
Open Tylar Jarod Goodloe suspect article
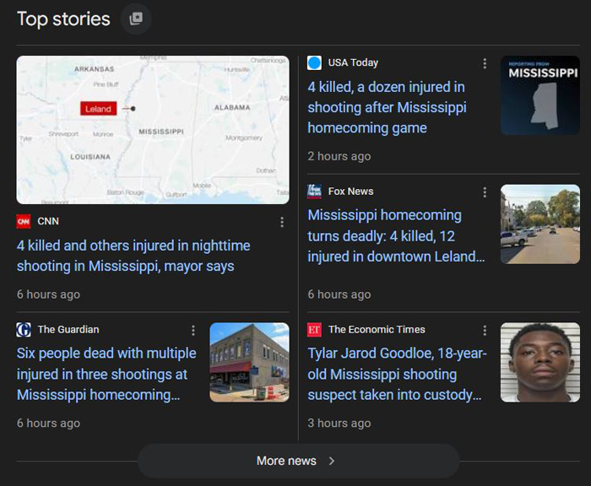(397, 374)
